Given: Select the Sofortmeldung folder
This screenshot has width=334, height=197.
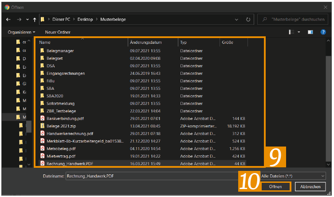Looking at the screenshot, I should pyautogui.click(x=60, y=104).
